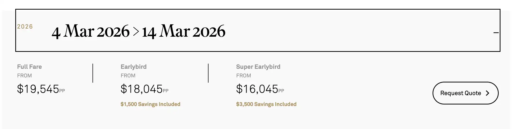Image resolution: width=516 pixels, height=129 pixels.
Task: Click the gold 2026 year label
Action: (x=25, y=27)
